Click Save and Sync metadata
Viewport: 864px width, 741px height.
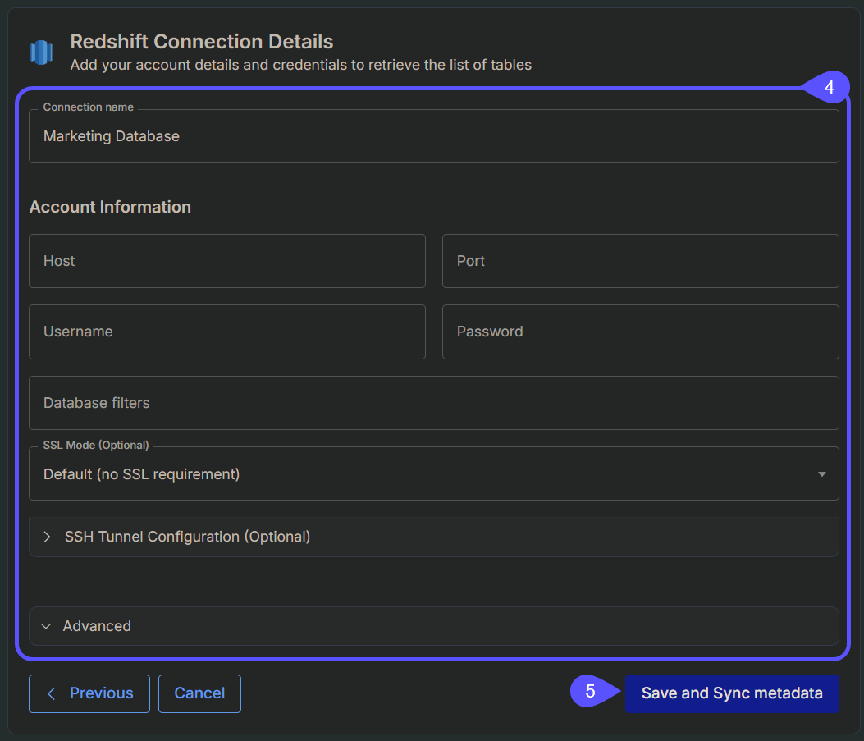click(732, 693)
